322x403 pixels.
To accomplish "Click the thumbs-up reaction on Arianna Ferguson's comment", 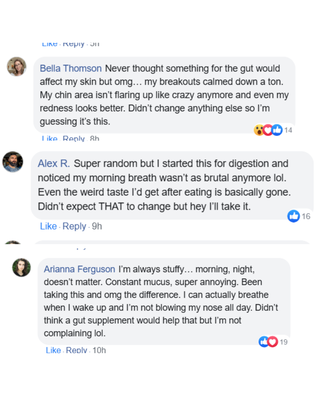I will 264,342.
